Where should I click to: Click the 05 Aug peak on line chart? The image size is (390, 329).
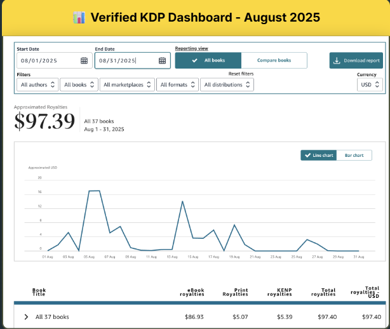pyautogui.click(x=94, y=191)
